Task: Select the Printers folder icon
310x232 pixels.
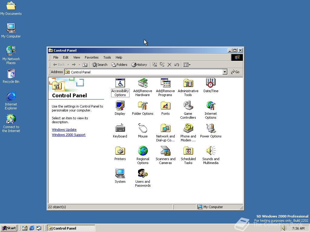Action: (120, 153)
